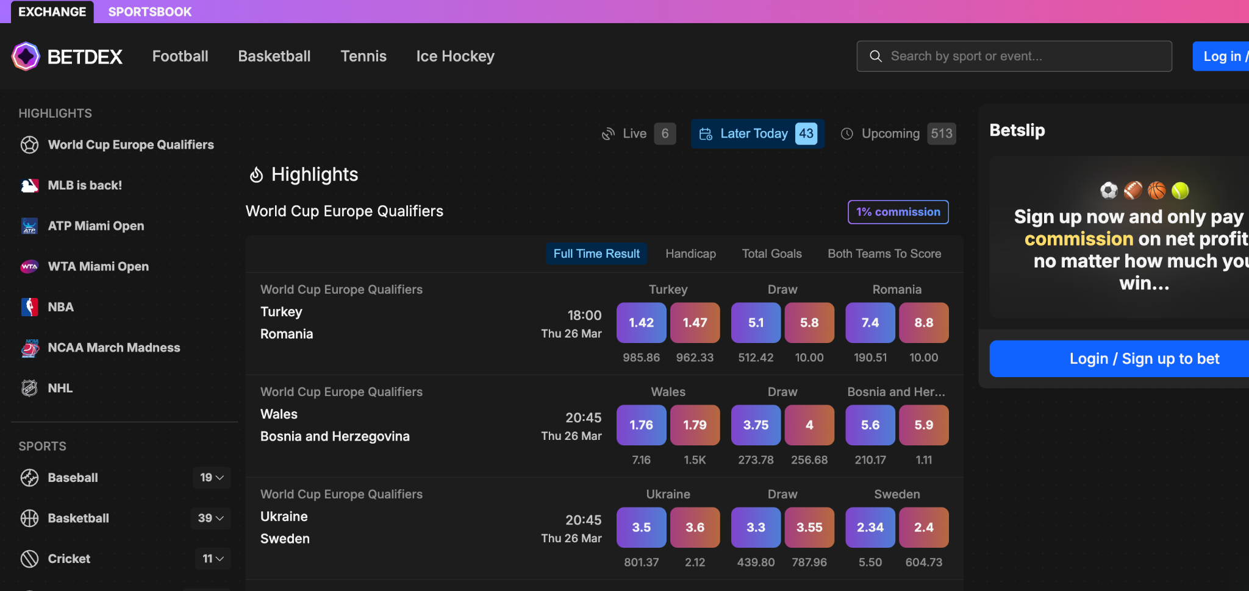Viewport: 1249px width, 591px height.
Task: Expand the Cricket 11 dropdown
Action: pyautogui.click(x=213, y=559)
